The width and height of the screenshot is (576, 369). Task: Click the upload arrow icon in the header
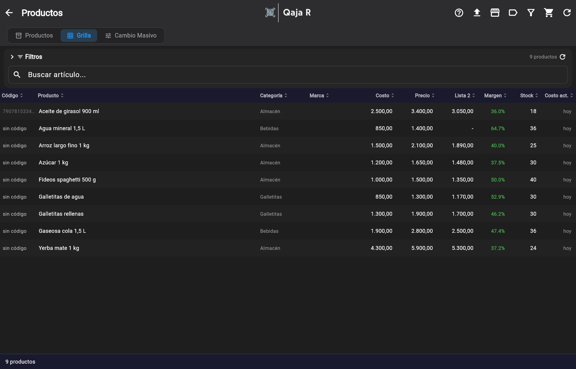477,13
